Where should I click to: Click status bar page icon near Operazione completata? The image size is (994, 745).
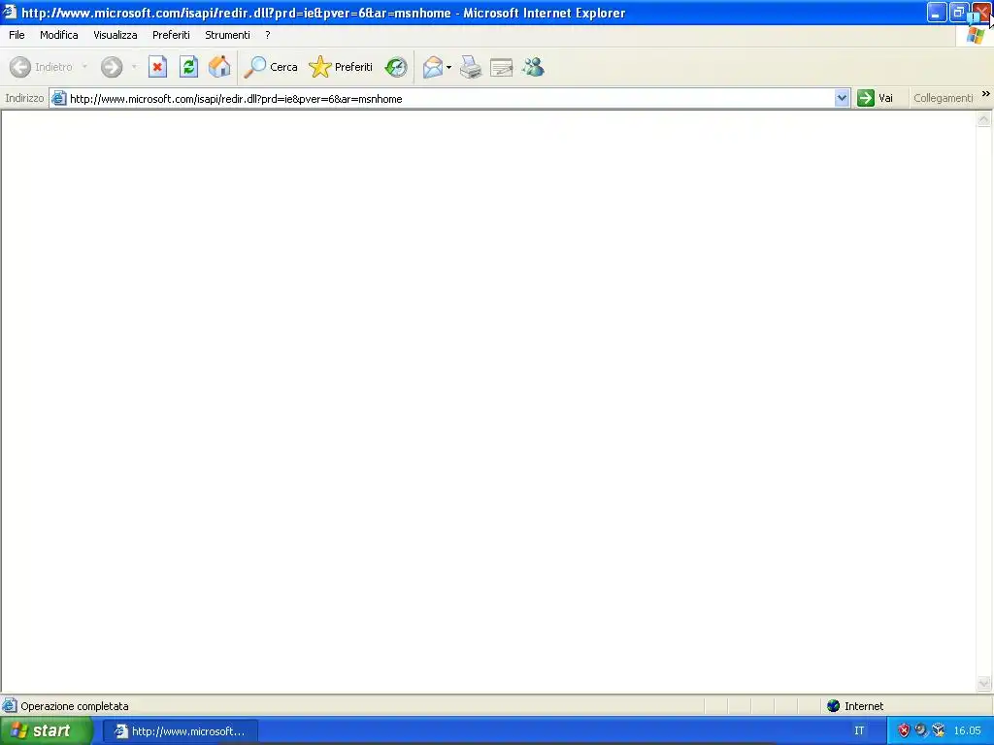(x=10, y=706)
